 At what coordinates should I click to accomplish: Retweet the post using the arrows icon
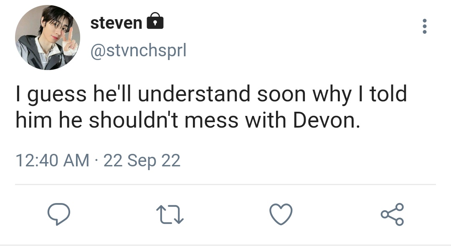click(x=170, y=214)
